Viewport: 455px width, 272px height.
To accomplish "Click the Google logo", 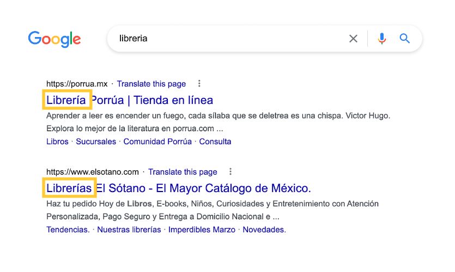I will pyautogui.click(x=54, y=39).
